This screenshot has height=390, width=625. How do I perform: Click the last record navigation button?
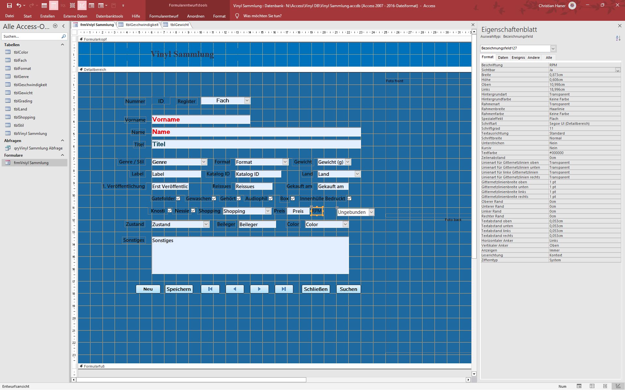click(284, 289)
